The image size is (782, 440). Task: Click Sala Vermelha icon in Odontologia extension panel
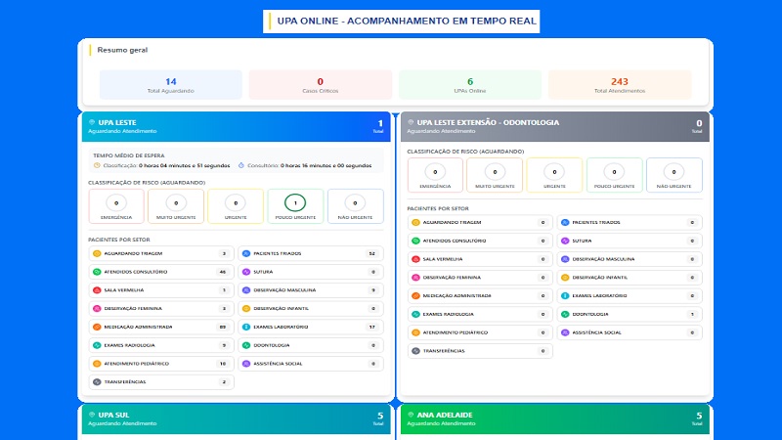(415, 259)
